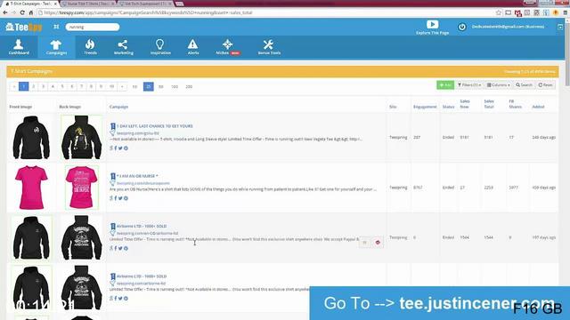View back image of first Airborne hoodie
Viewport: 570px width, 320px height.
(81, 237)
